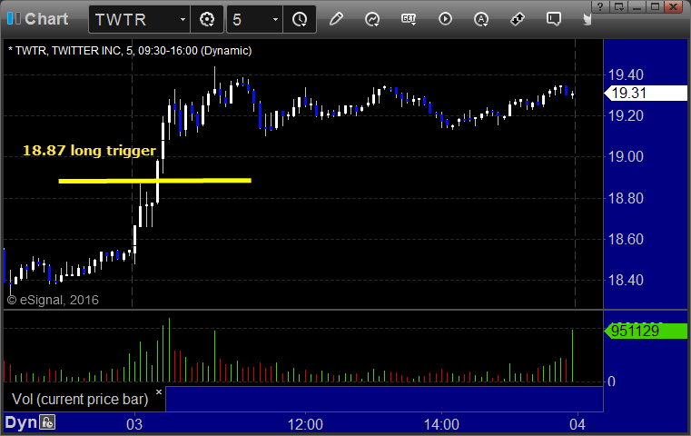Open help with the question mark button
Viewport: 691px width, 436px height.
point(600,6)
